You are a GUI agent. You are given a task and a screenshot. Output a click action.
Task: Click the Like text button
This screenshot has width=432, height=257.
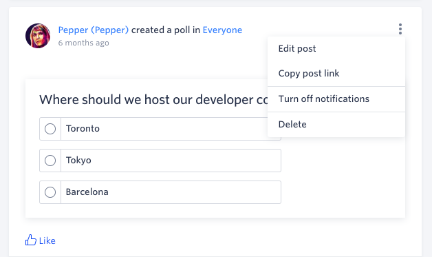(47, 240)
